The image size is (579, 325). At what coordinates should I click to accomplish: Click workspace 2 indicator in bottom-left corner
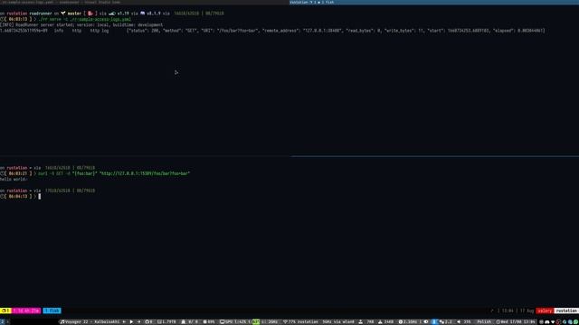2,321
